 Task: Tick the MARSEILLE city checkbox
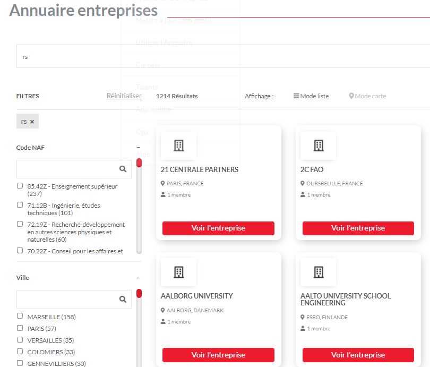(x=20, y=316)
